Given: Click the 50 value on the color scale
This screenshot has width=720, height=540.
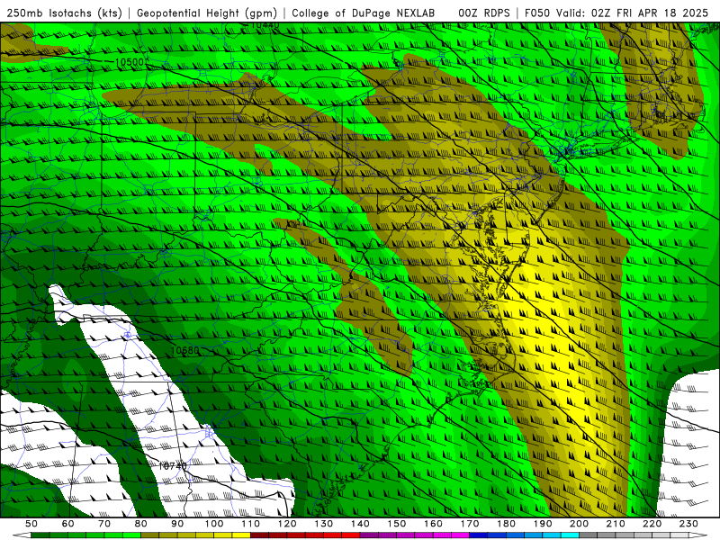Looking at the screenshot, I should point(31,524).
